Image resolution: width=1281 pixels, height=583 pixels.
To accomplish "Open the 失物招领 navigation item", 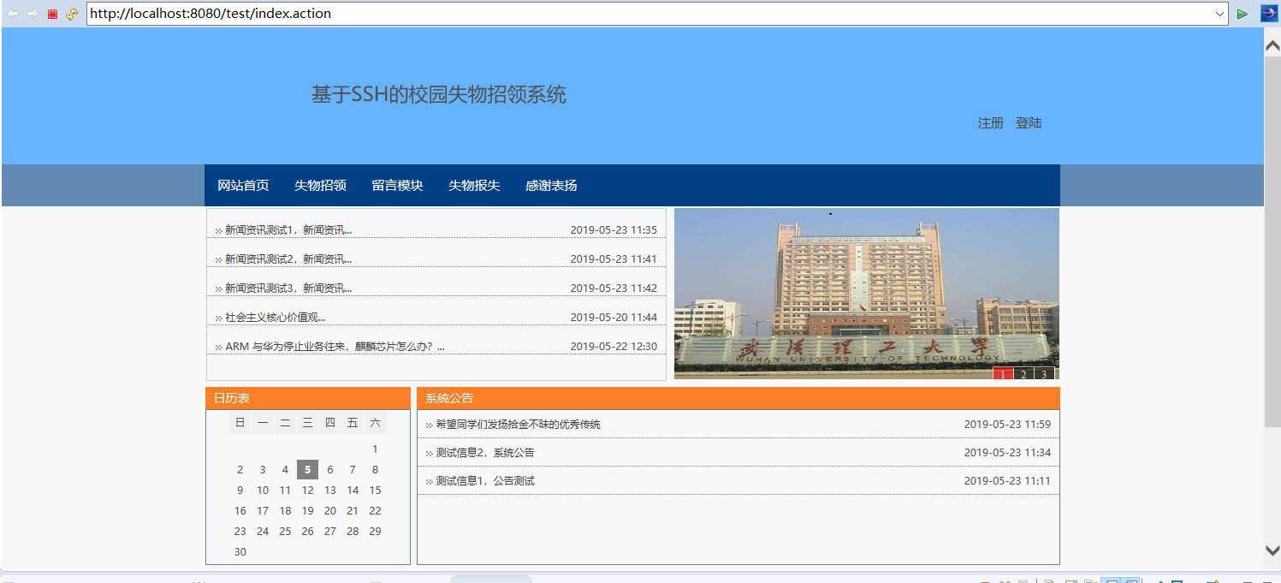I will [x=320, y=185].
